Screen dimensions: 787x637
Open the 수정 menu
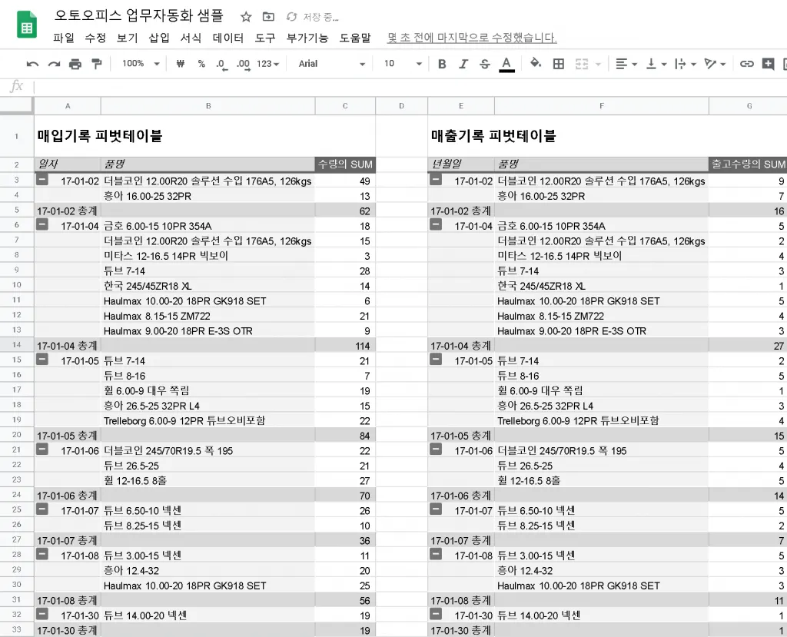(x=95, y=38)
